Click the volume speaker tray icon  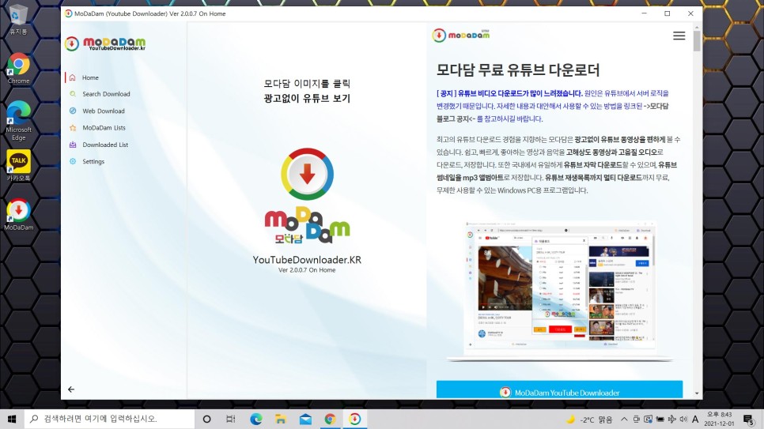point(683,419)
